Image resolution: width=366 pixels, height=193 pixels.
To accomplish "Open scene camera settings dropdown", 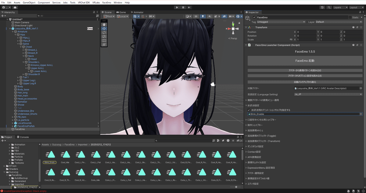I will coord(231,16).
